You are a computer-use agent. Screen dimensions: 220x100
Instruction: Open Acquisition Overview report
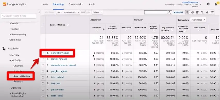click(x=14, y=55)
